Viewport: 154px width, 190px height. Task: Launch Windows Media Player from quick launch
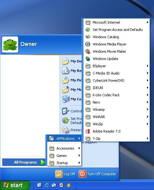coord(61,185)
